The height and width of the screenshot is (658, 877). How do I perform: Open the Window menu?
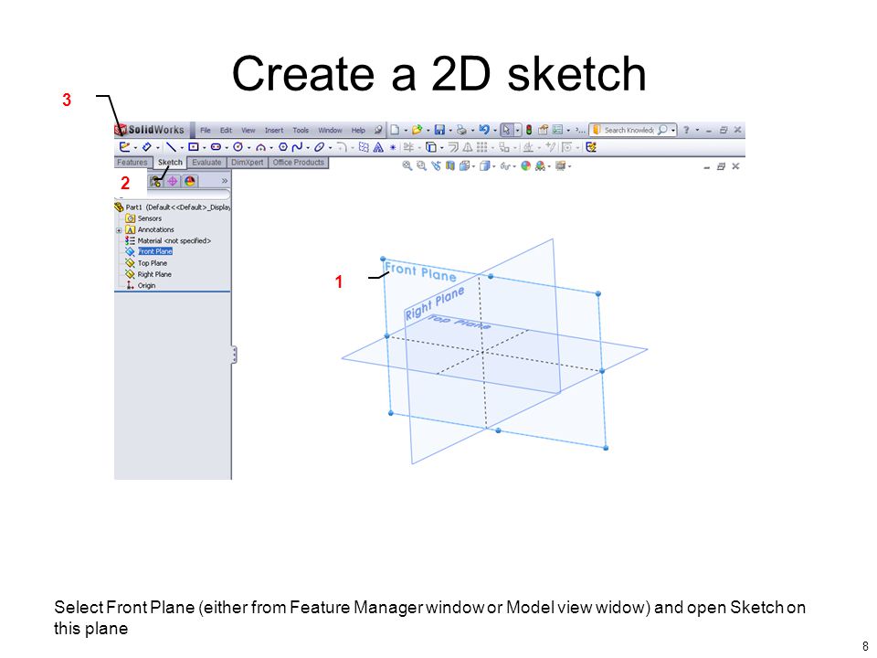(330, 130)
